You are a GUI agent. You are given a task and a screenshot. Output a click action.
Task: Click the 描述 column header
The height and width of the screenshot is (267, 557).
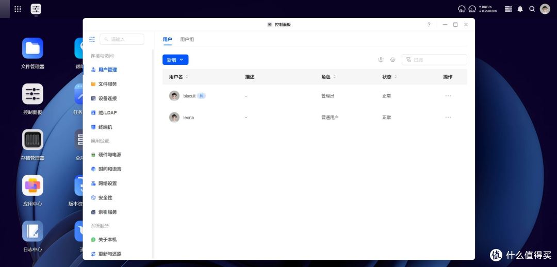tap(250, 77)
